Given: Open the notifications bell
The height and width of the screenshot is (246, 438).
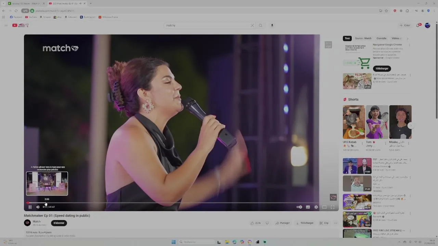Looking at the screenshot, I should 418,25.
